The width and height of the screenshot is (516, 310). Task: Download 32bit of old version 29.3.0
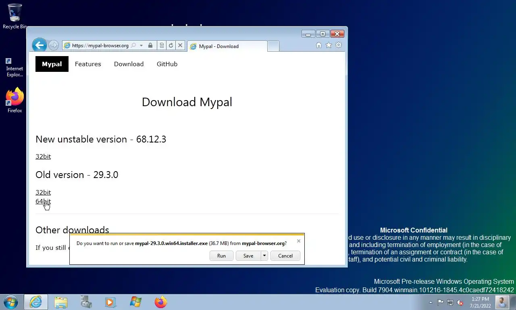pos(43,192)
